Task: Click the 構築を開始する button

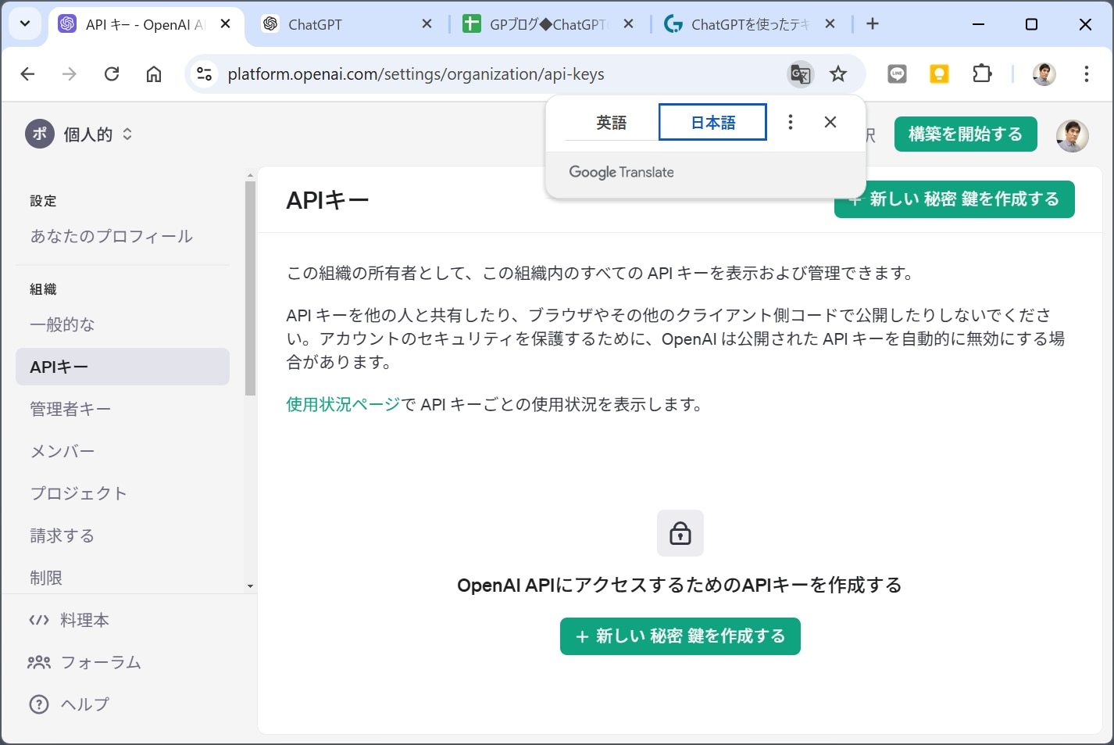Action: coord(966,134)
